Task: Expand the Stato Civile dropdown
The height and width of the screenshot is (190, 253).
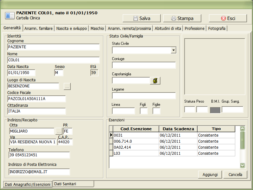Action: tap(173, 50)
